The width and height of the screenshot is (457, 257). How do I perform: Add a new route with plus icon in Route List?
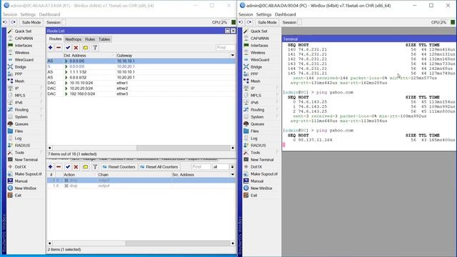[50, 48]
